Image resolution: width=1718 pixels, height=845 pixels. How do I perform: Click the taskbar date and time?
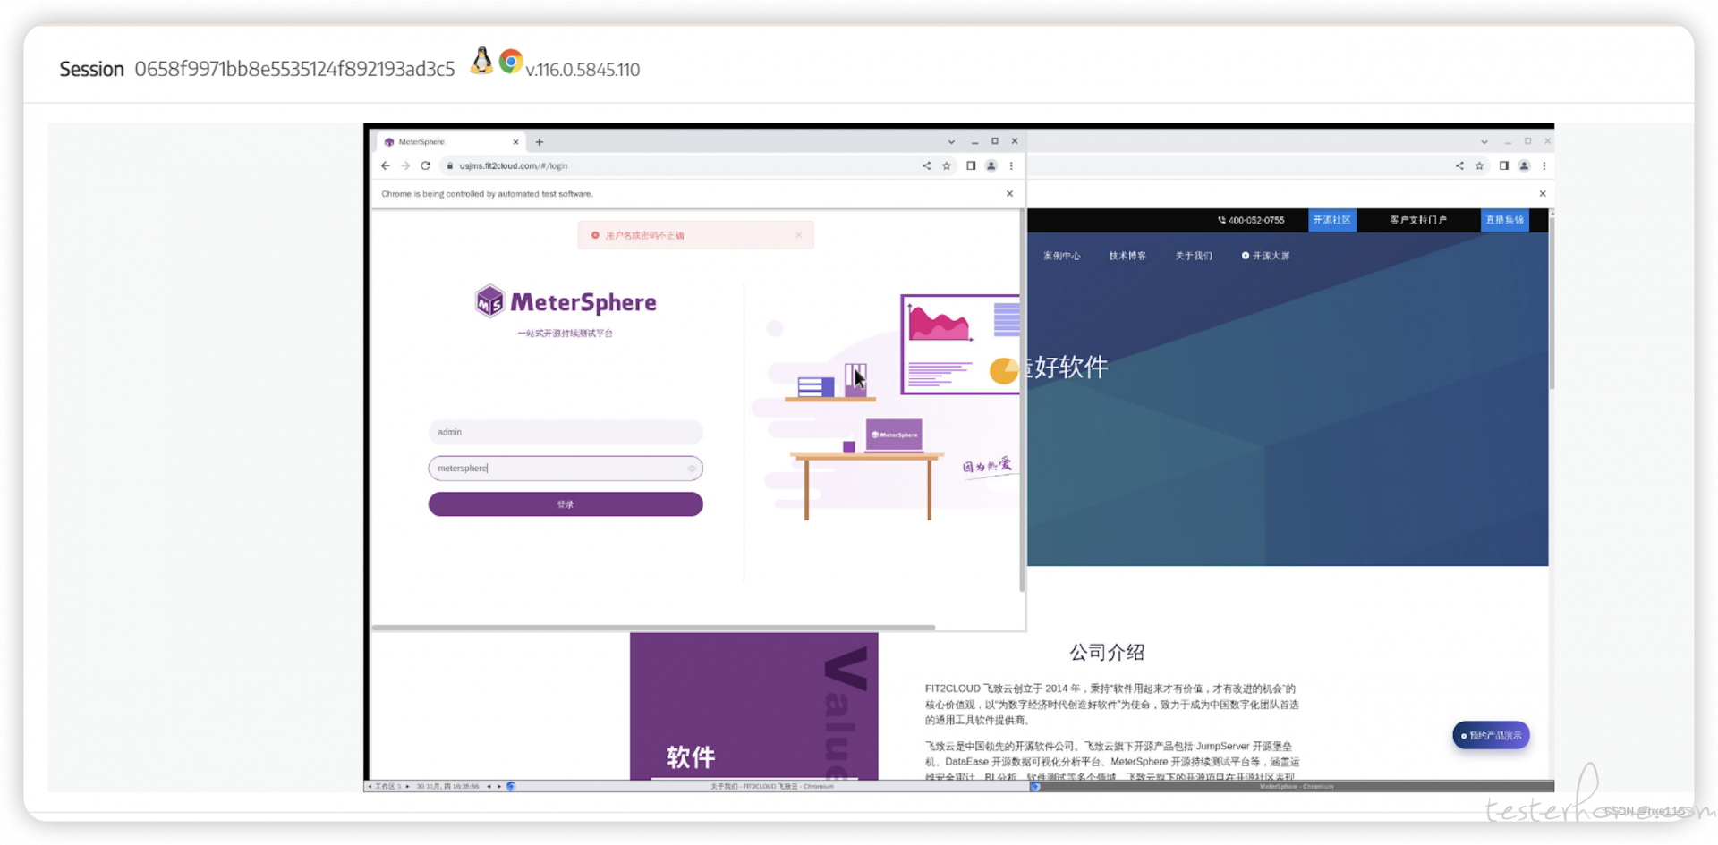click(x=447, y=787)
